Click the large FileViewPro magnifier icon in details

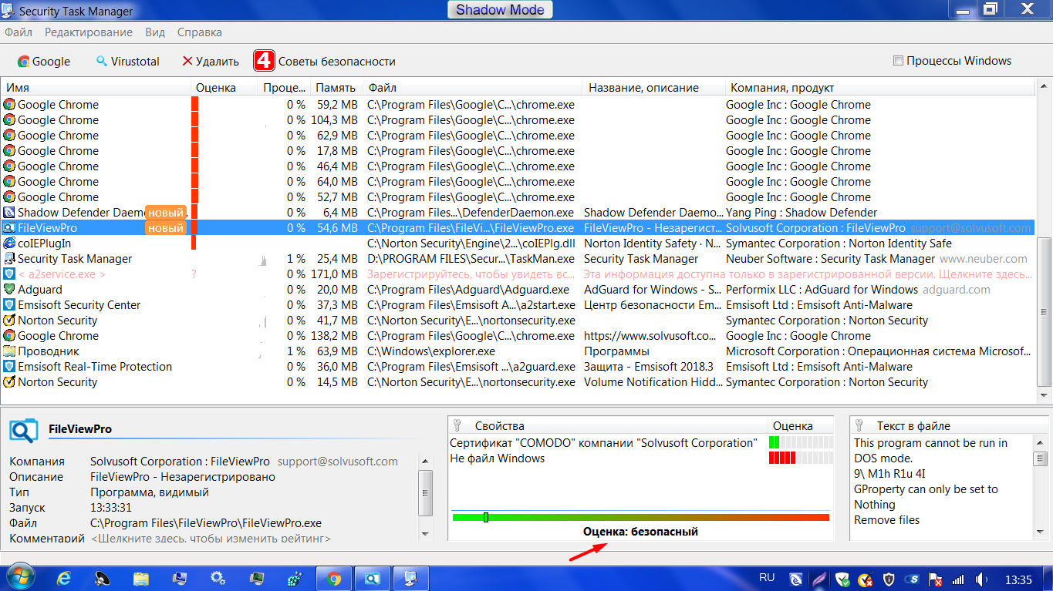23,431
